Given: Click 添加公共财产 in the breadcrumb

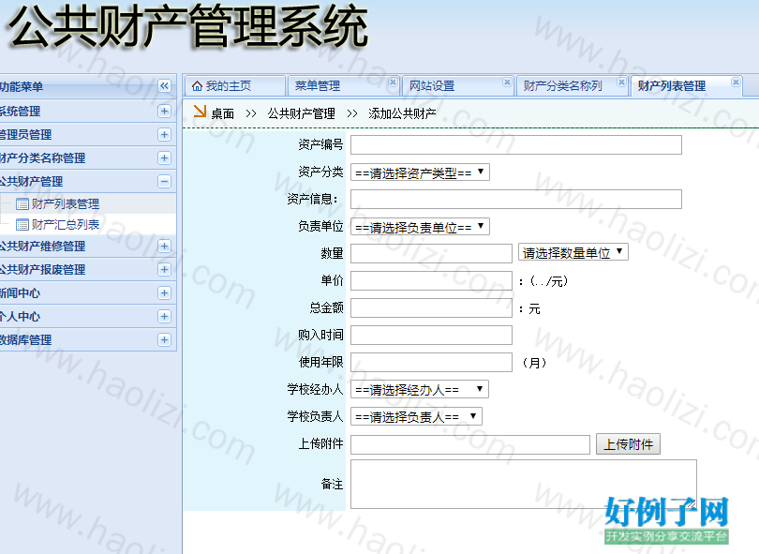Looking at the screenshot, I should pyautogui.click(x=402, y=113).
